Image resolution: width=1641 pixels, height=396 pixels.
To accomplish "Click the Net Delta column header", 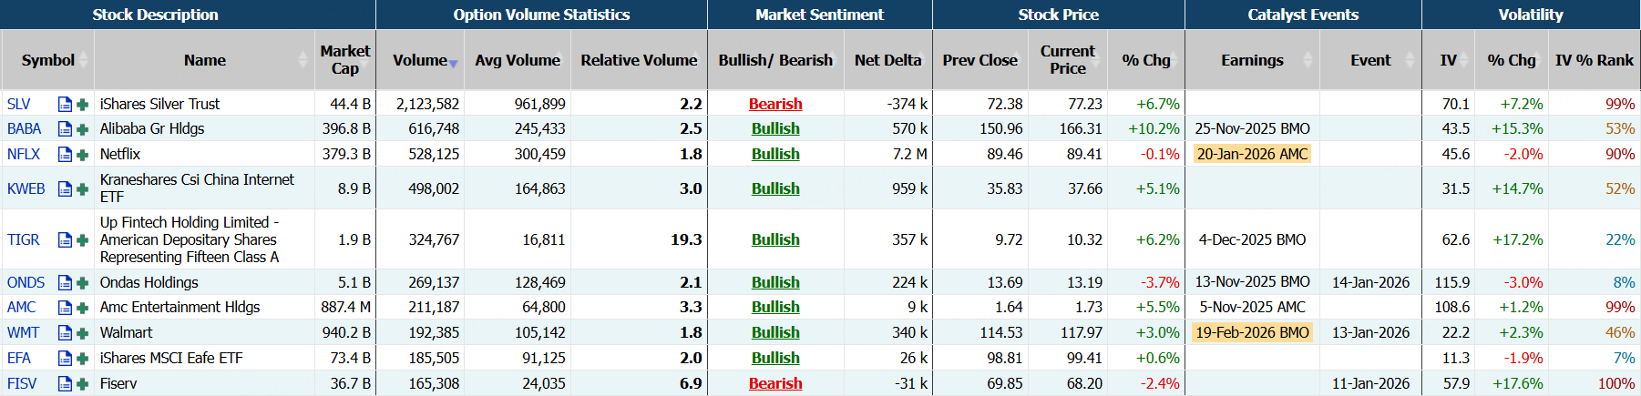I will coord(887,60).
